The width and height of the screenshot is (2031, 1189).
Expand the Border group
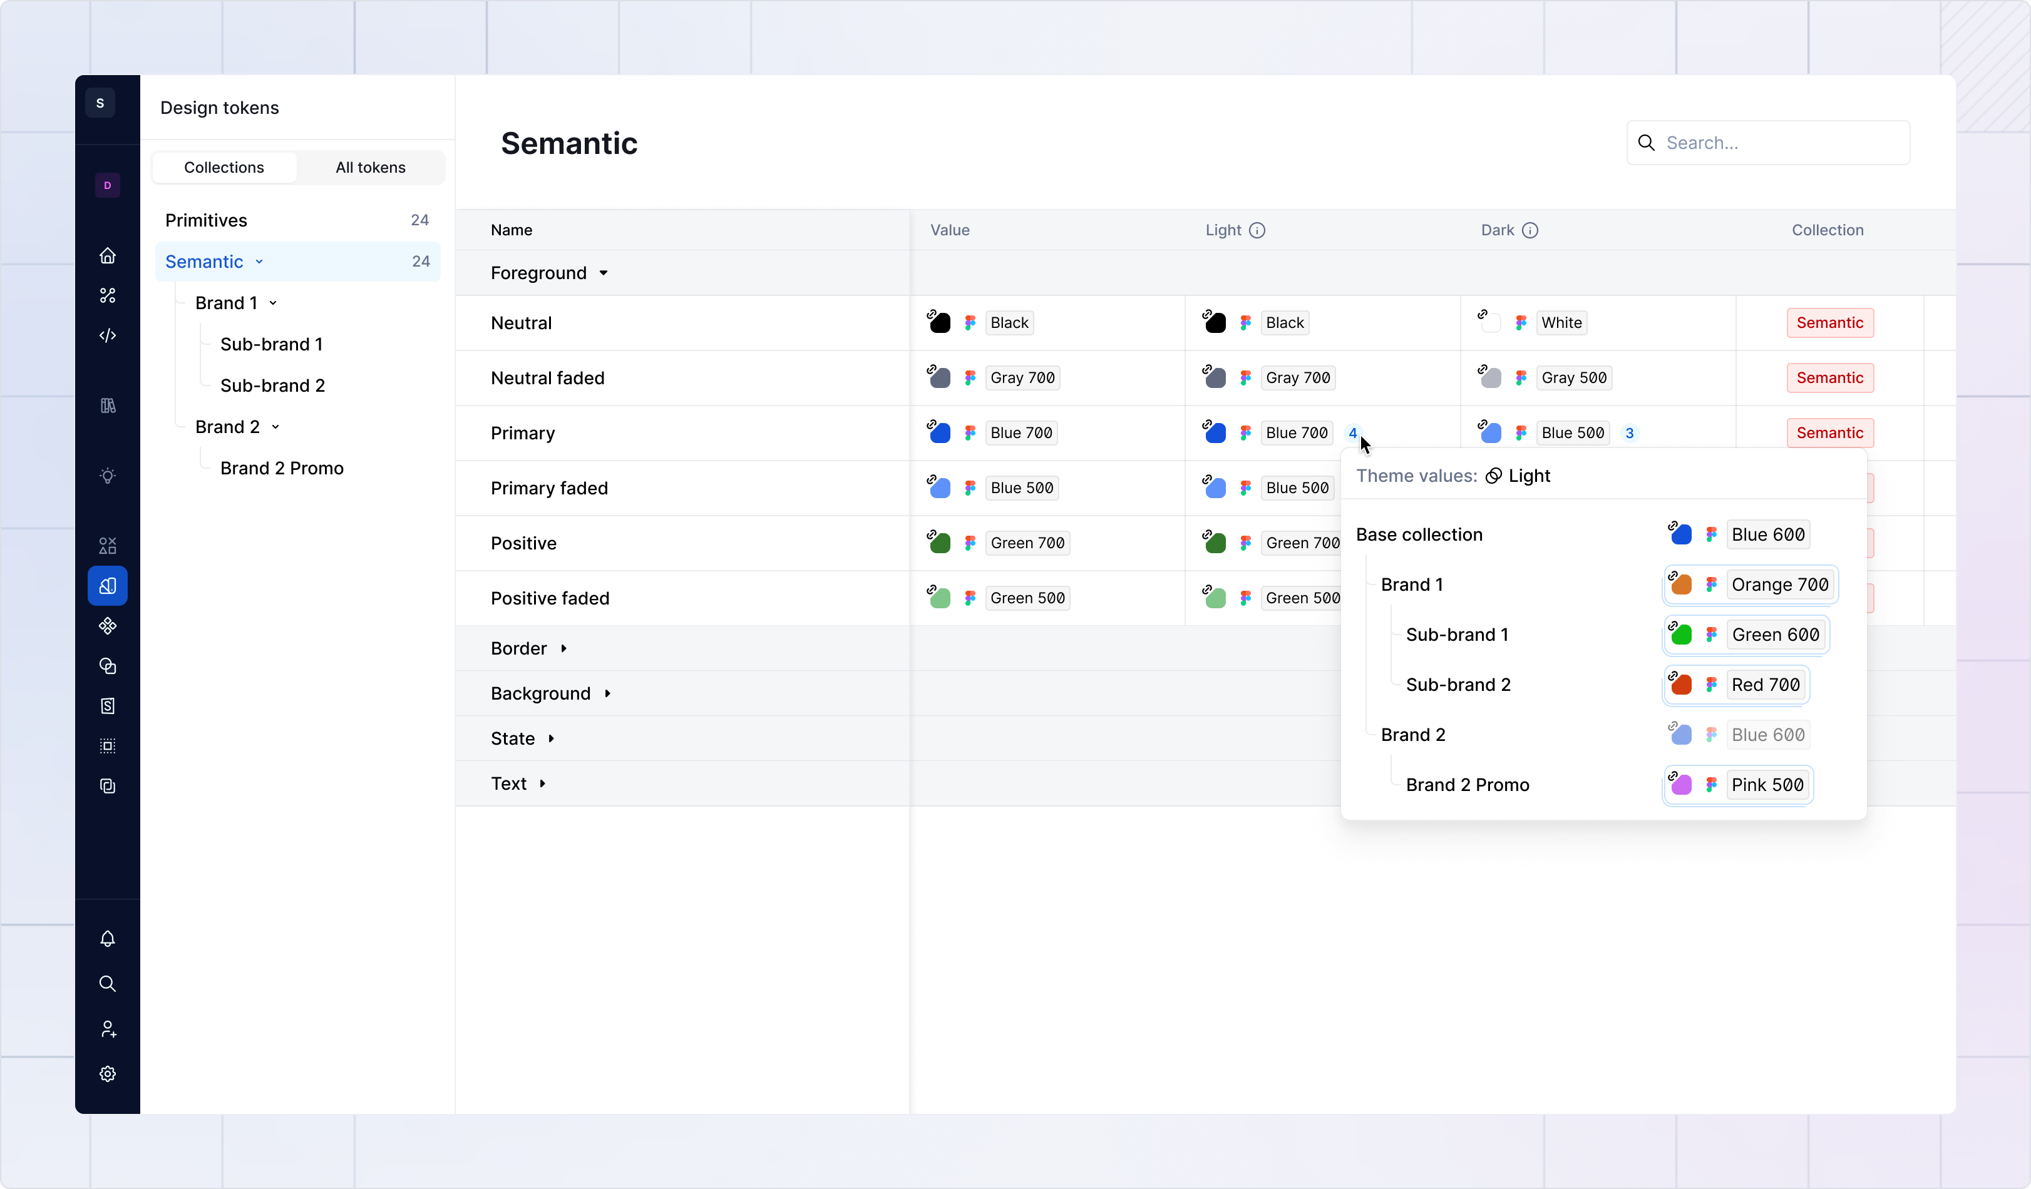click(564, 648)
